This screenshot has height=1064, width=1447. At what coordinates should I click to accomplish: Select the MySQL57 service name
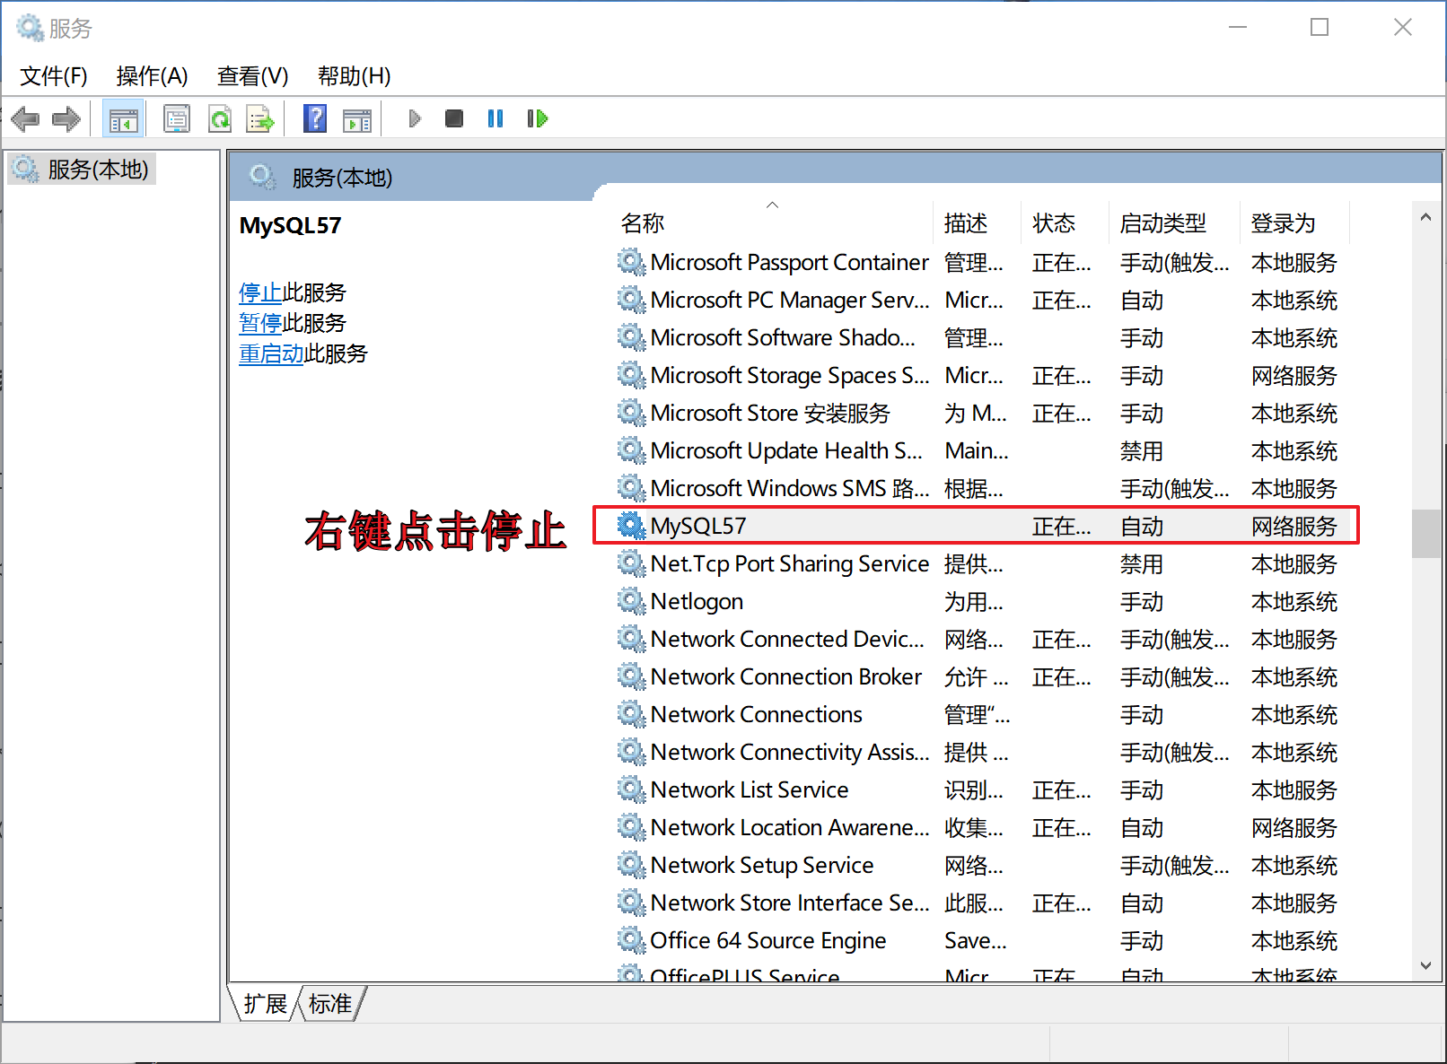tap(697, 526)
